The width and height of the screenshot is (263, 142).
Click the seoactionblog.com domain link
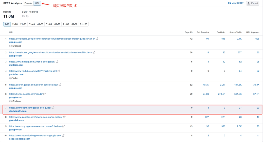tap(20, 139)
